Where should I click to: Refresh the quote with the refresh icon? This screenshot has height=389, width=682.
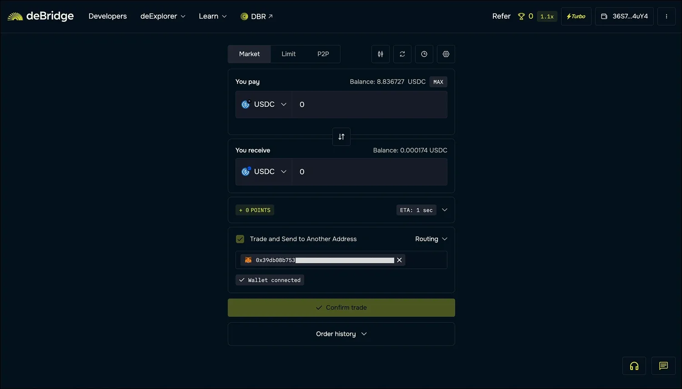point(402,54)
